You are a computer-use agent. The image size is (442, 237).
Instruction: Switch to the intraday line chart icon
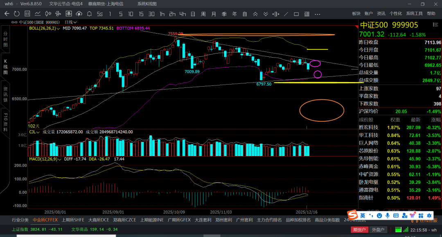pyautogui.click(x=38, y=14)
